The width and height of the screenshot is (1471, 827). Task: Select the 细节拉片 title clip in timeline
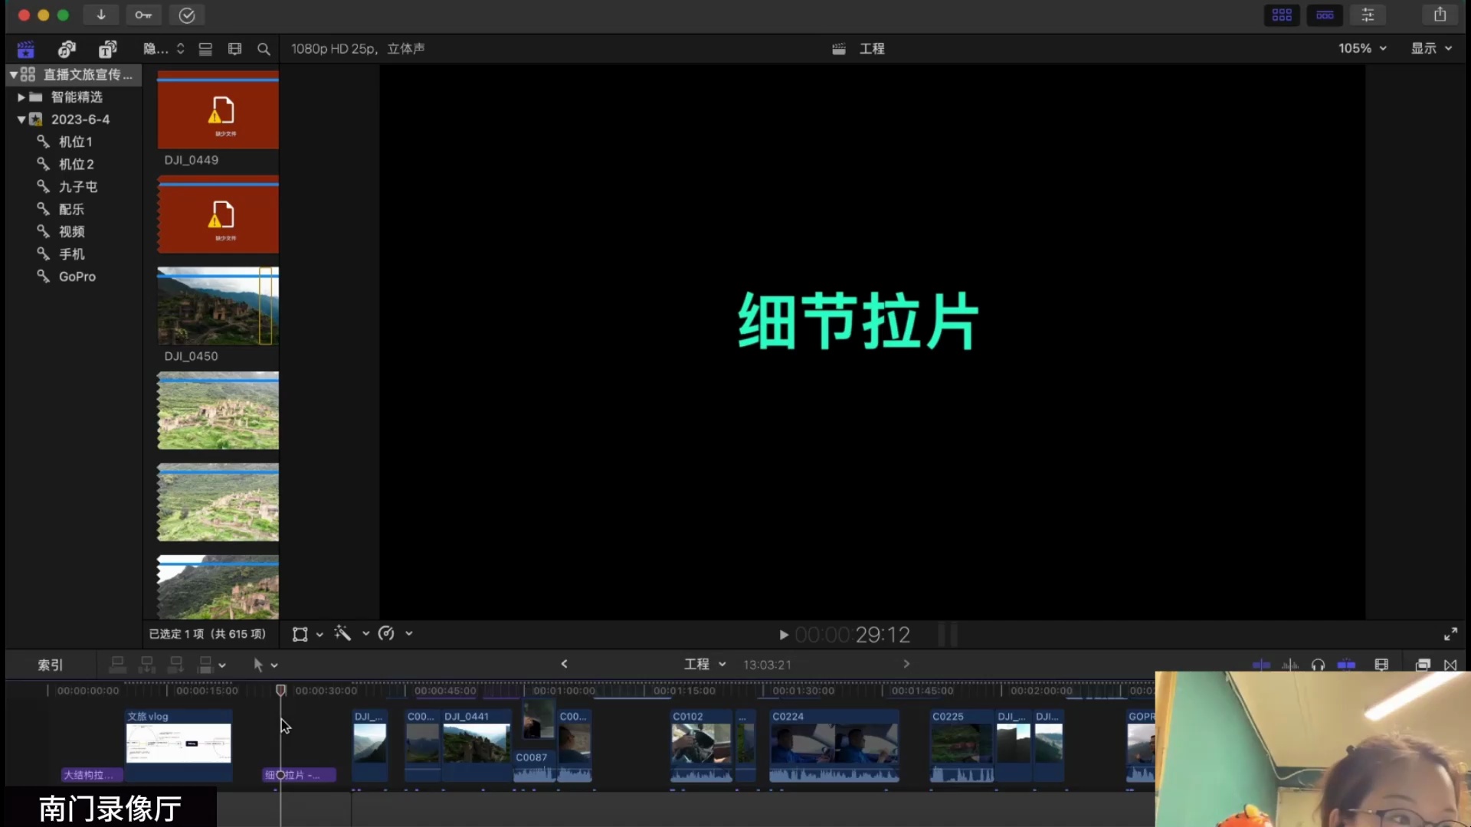[x=300, y=775]
